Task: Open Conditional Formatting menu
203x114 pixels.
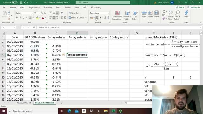Action: point(117,16)
